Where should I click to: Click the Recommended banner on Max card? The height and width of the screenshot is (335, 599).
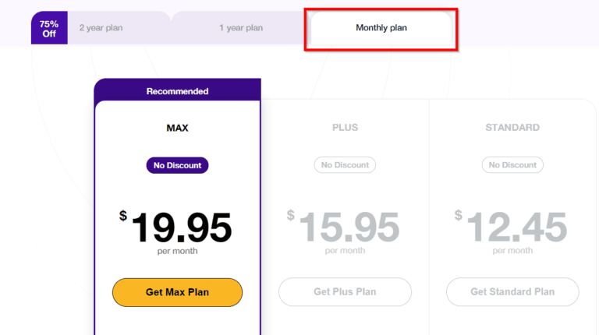[x=177, y=91]
